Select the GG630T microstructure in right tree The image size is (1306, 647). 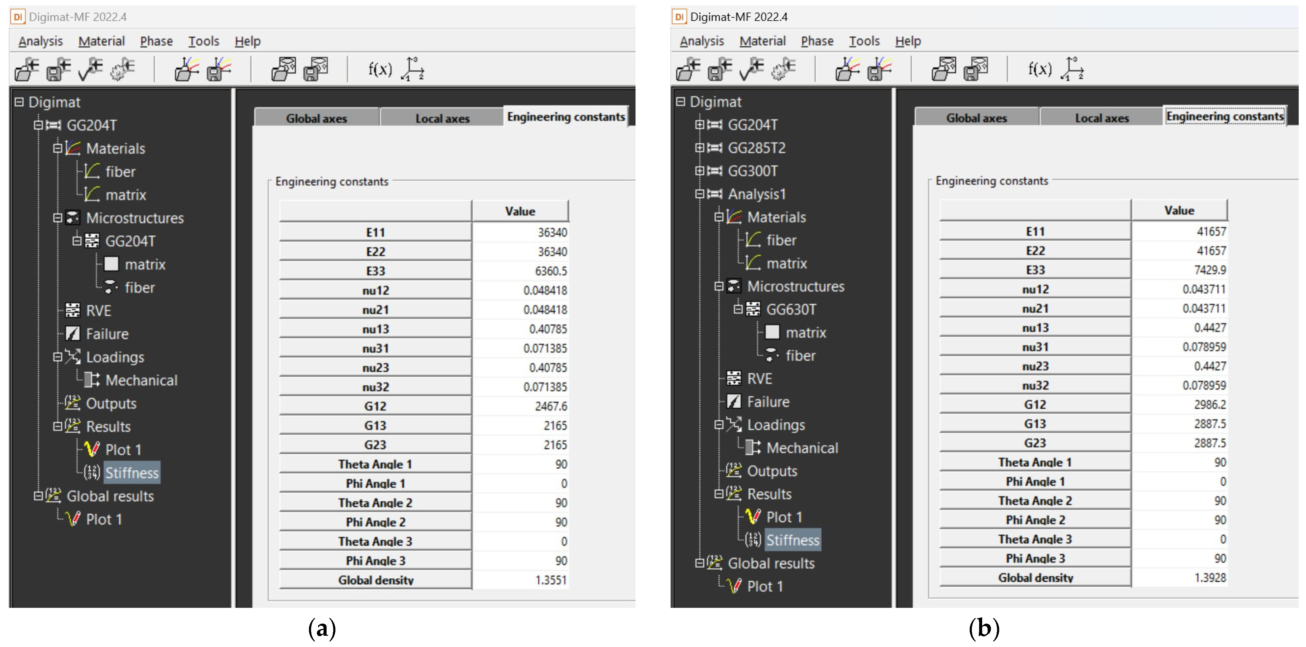[x=791, y=309]
